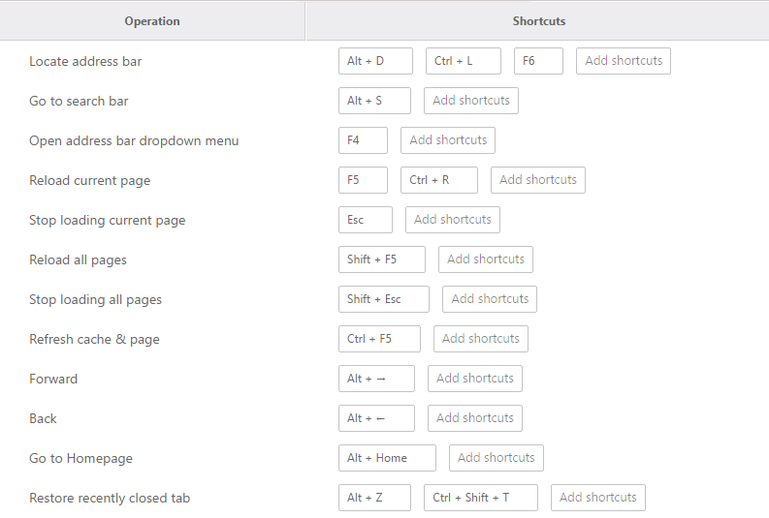Add shortcuts for Reload current page
The image size is (769, 518).
pyautogui.click(x=537, y=180)
